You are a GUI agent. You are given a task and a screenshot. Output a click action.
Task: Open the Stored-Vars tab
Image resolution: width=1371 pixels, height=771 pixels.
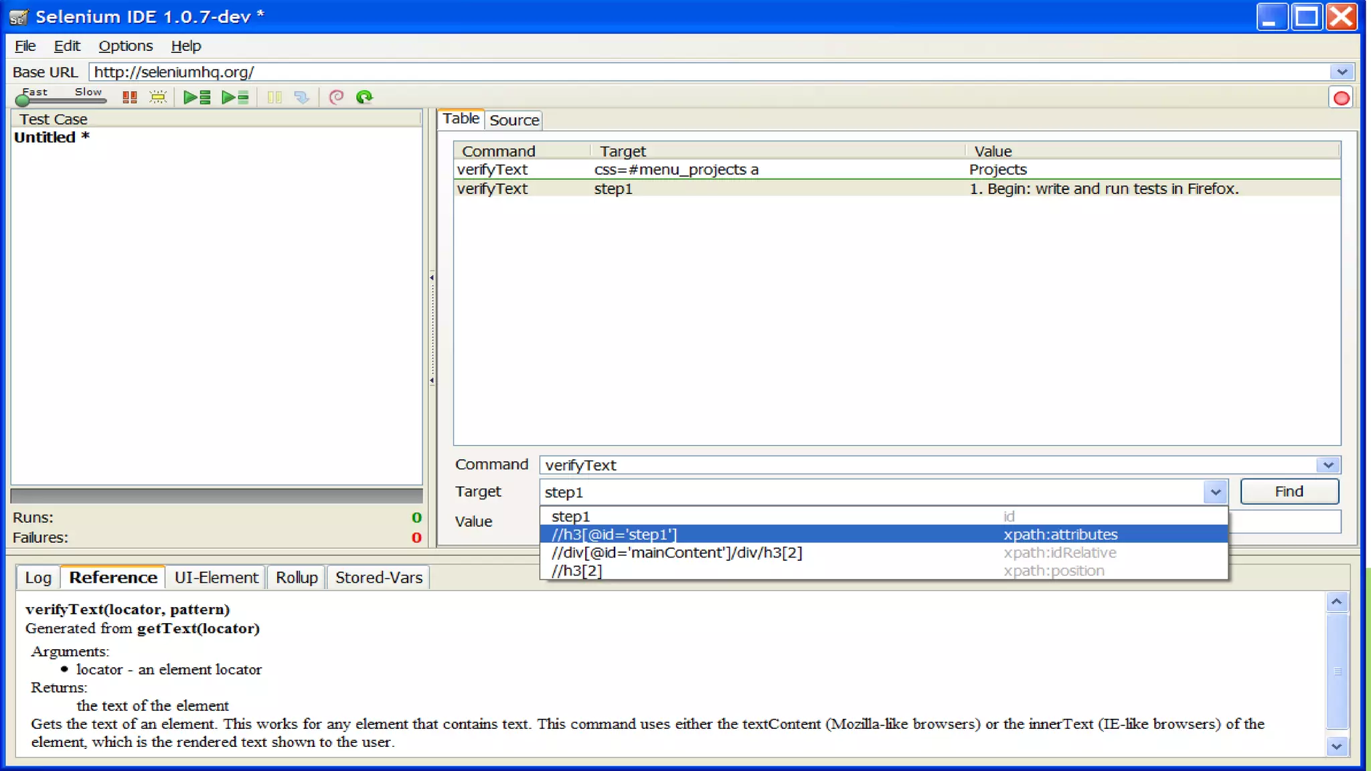pyautogui.click(x=378, y=578)
